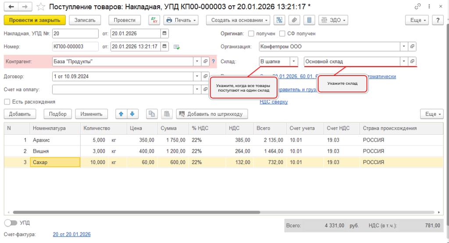This screenshot has width=449, height=243.
Task: Move row up with blue arrow
Action: coord(121,114)
